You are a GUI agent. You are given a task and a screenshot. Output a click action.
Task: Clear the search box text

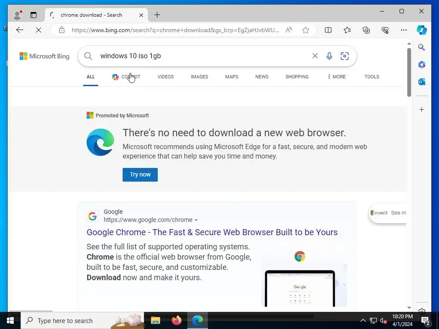pyautogui.click(x=315, y=56)
